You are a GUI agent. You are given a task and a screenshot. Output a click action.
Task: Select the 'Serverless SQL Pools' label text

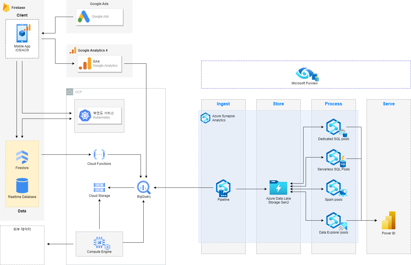[x=334, y=169]
